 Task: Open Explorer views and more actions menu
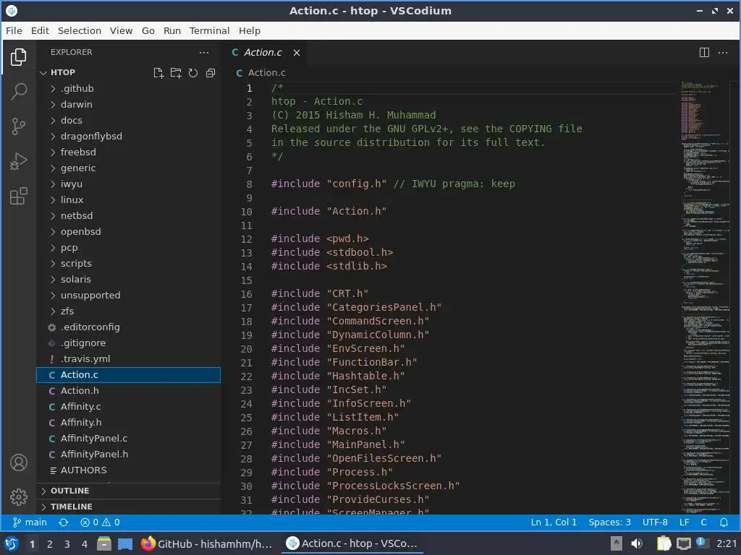coord(203,52)
